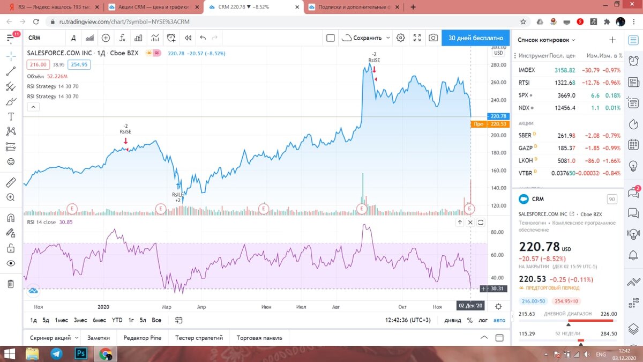Change the Д timeframe interval

(73, 38)
